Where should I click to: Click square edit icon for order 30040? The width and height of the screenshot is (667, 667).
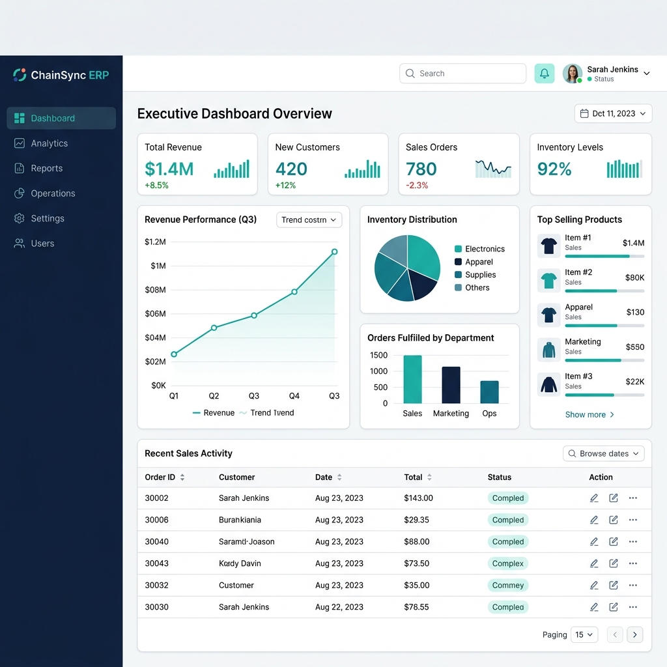pos(614,541)
